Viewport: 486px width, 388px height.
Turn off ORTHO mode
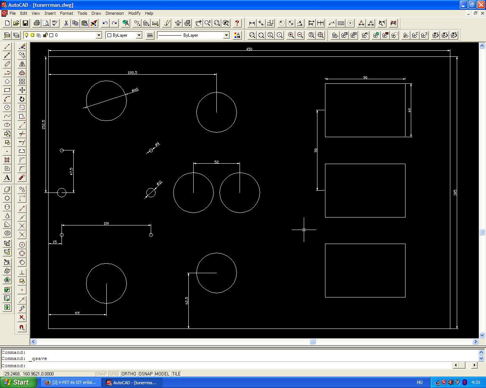pos(129,374)
